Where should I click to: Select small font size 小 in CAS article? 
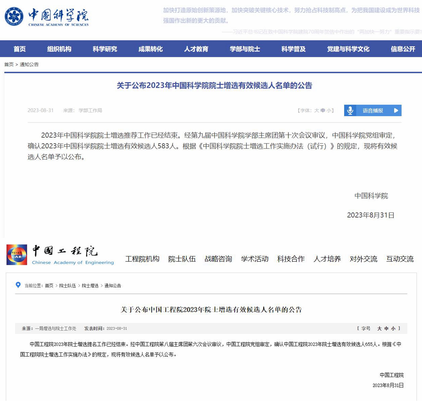pos(329,110)
